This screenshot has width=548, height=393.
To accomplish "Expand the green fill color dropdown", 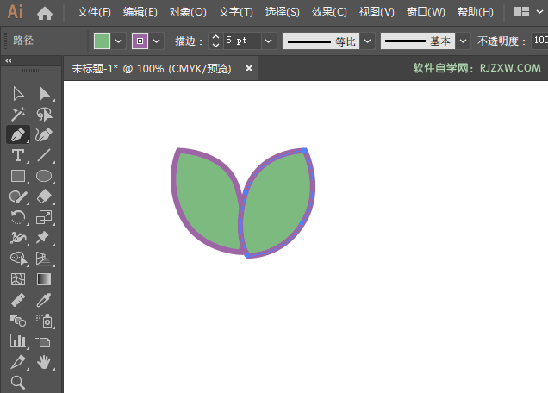I will [119, 41].
